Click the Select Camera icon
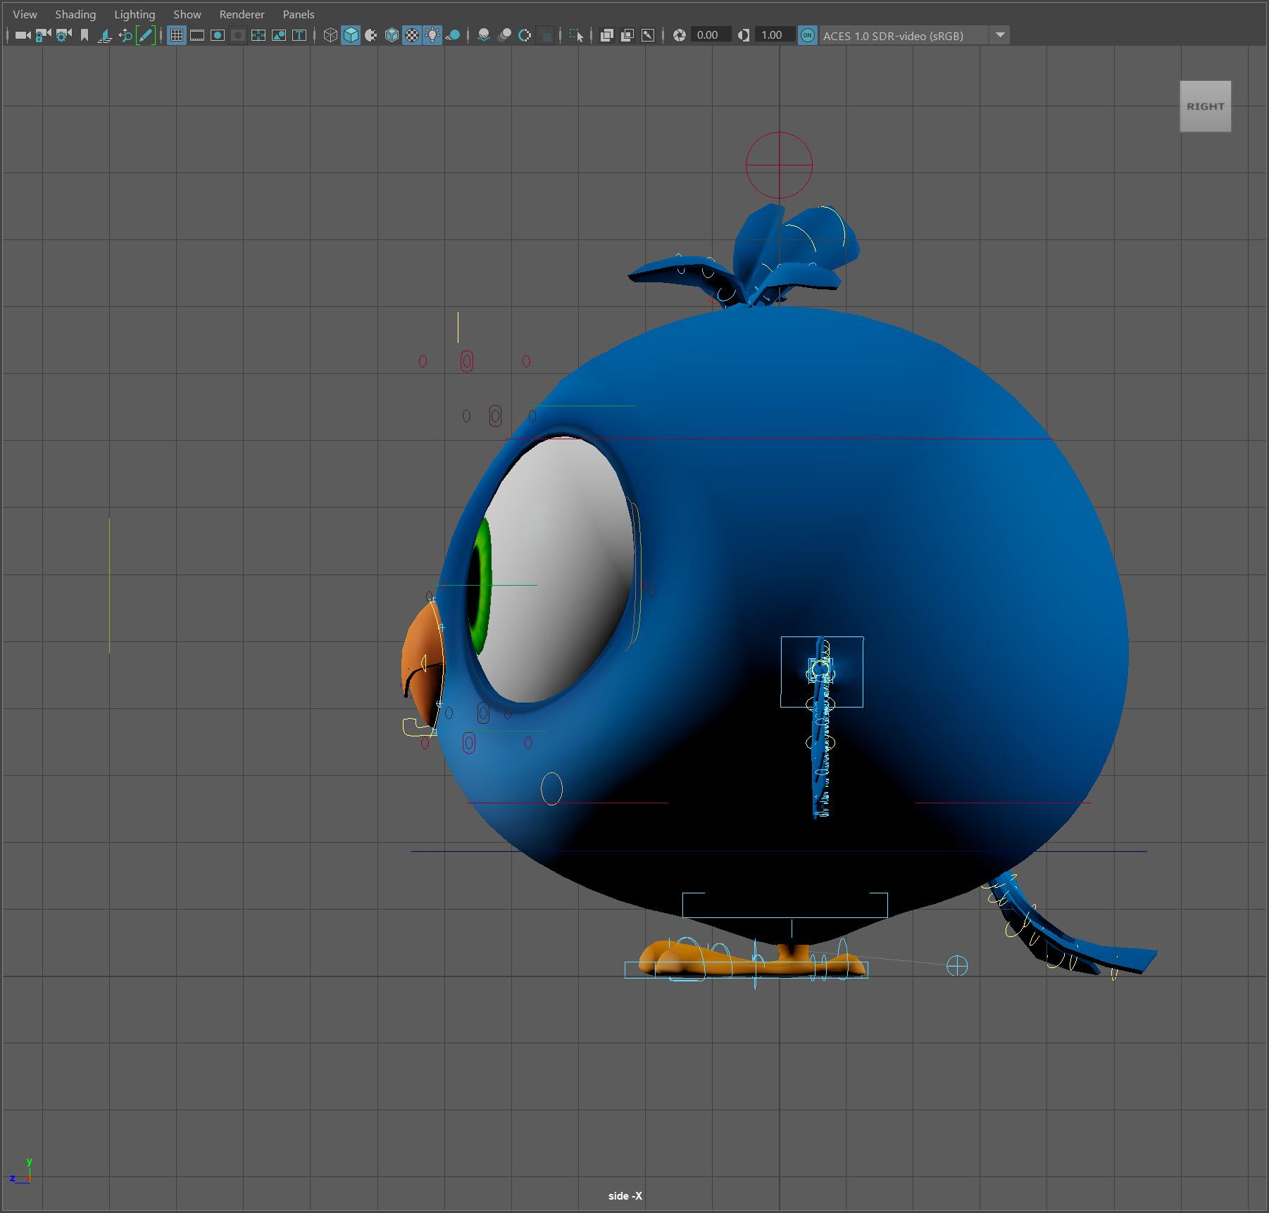This screenshot has width=1269, height=1213. coord(23,35)
